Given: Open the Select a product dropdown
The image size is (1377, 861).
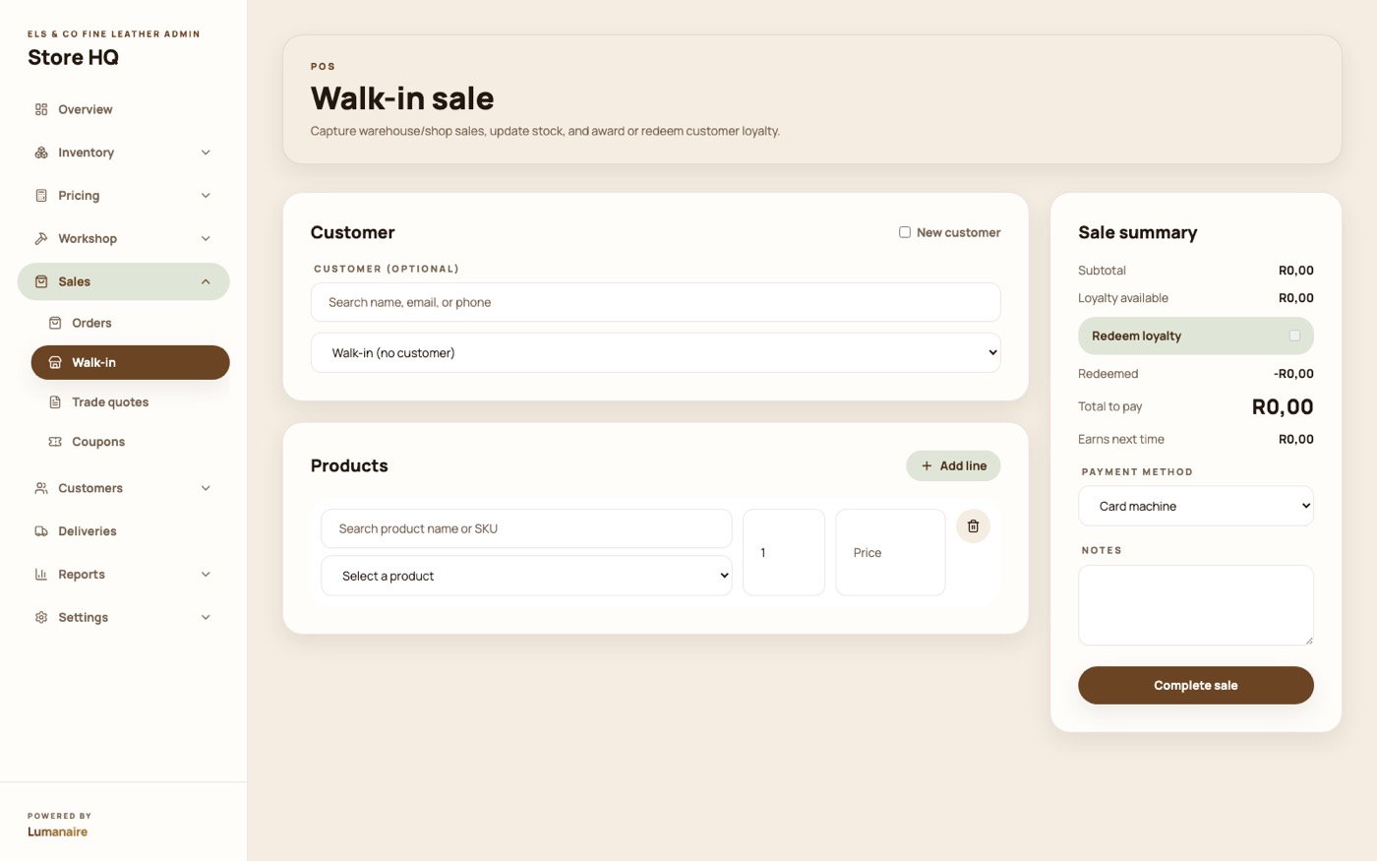Looking at the screenshot, I should coord(526,576).
